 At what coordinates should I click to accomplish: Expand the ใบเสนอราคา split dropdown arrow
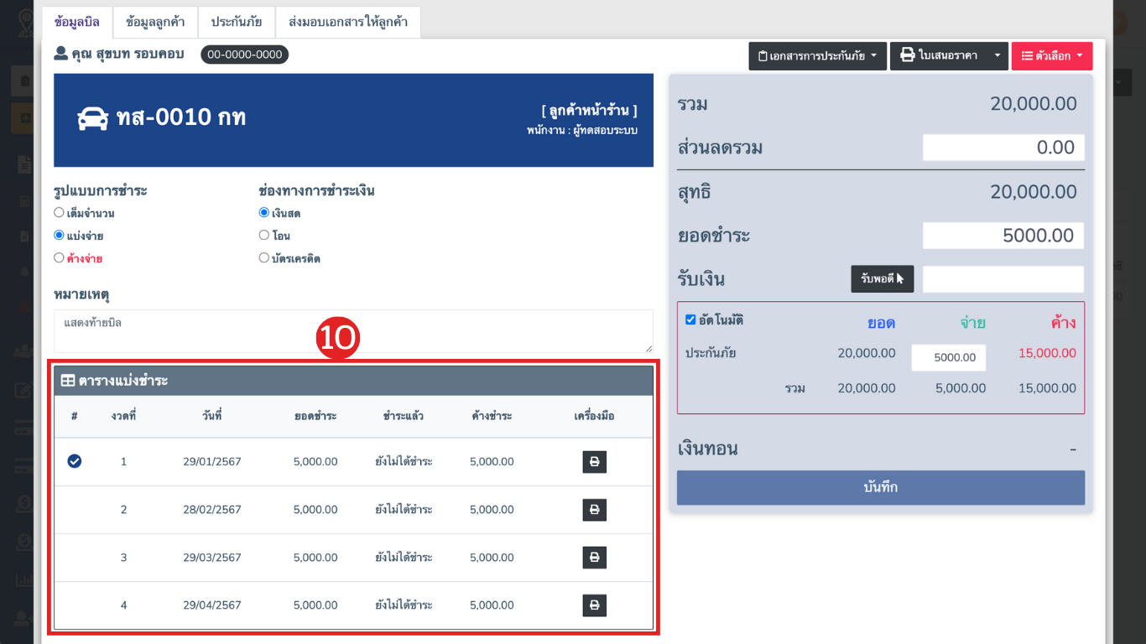pos(997,56)
